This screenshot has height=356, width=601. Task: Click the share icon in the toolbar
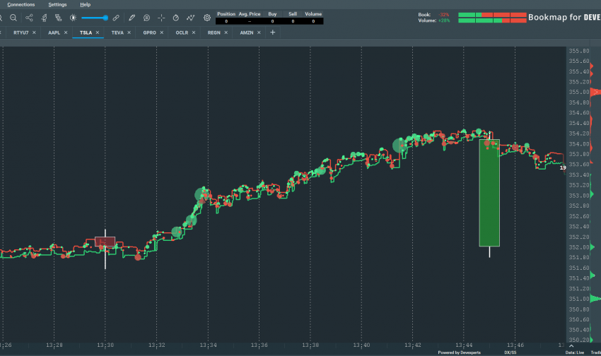(x=29, y=18)
